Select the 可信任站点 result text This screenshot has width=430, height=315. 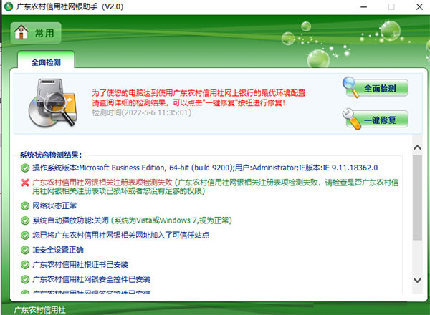point(121,236)
